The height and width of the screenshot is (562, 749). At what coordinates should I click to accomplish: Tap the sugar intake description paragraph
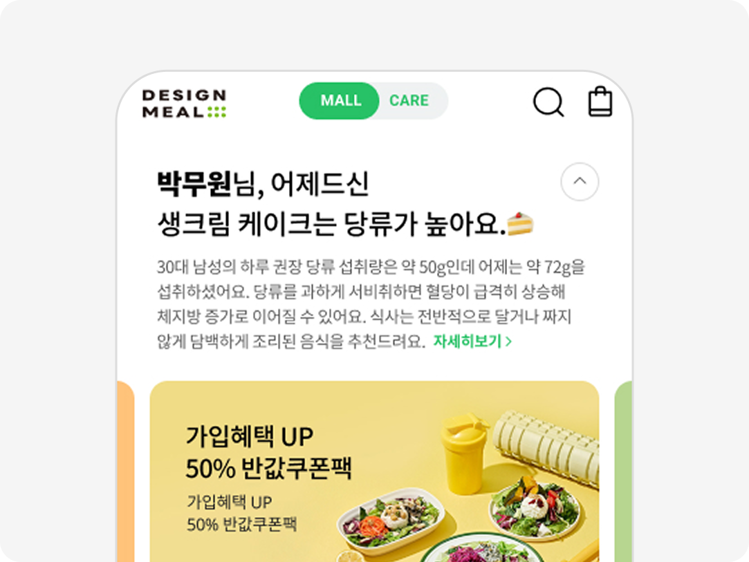371,304
